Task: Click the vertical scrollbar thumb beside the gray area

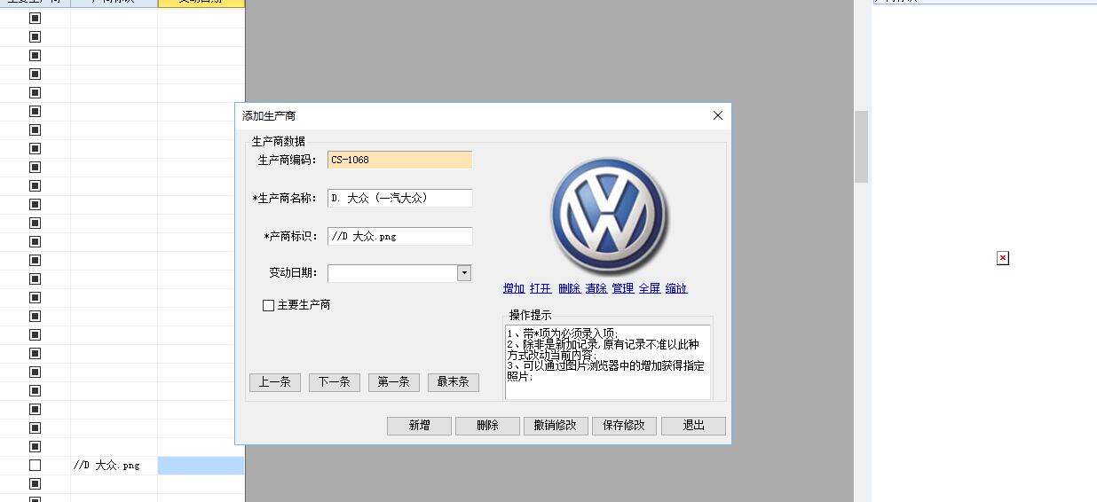Action: click(x=861, y=146)
